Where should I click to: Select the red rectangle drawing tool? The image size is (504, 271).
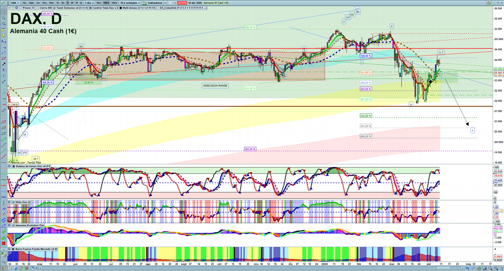pos(3,59)
